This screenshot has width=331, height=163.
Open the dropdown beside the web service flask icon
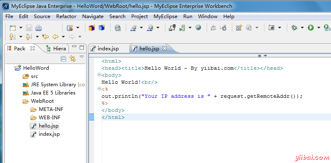pyautogui.click(x=141, y=28)
